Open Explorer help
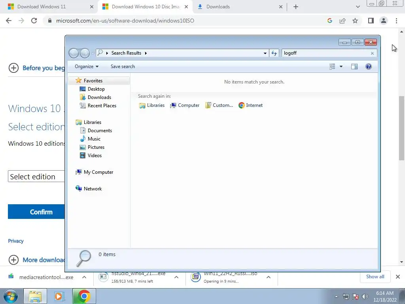Viewport: 405px width, 304px height. coord(369,66)
